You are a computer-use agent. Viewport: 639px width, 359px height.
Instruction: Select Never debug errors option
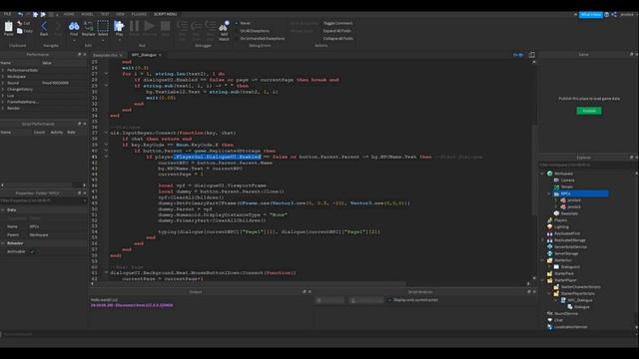tap(245, 23)
